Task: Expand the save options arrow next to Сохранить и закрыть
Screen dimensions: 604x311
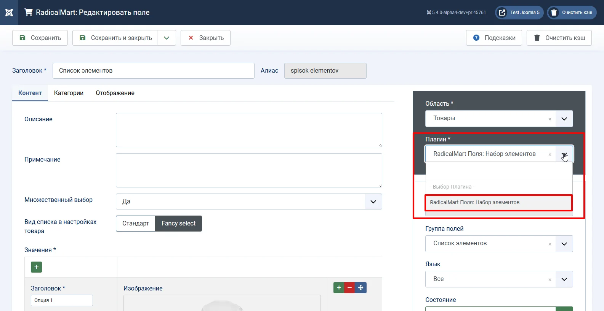Action: pyautogui.click(x=167, y=38)
